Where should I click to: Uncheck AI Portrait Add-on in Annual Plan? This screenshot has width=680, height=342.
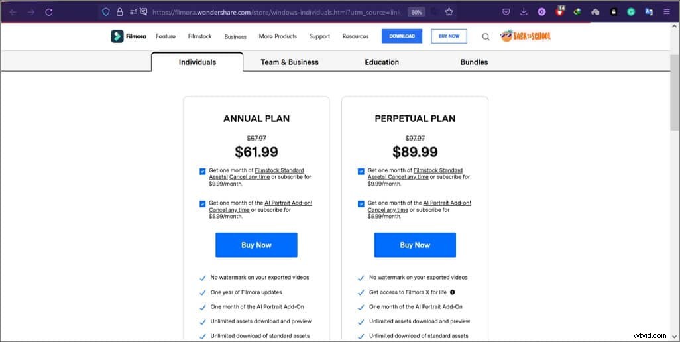click(x=203, y=204)
